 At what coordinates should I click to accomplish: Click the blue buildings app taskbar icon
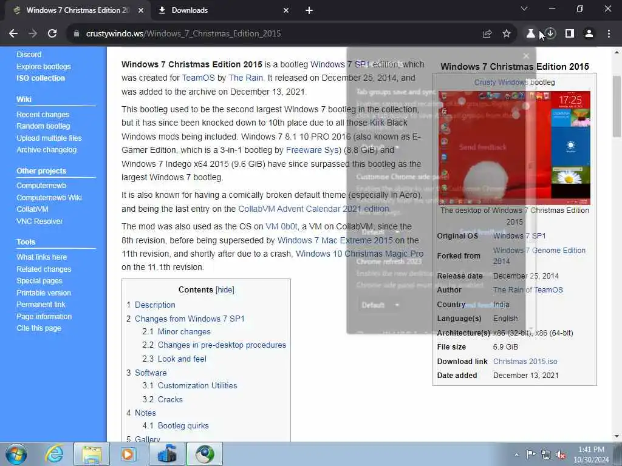pos(167,454)
